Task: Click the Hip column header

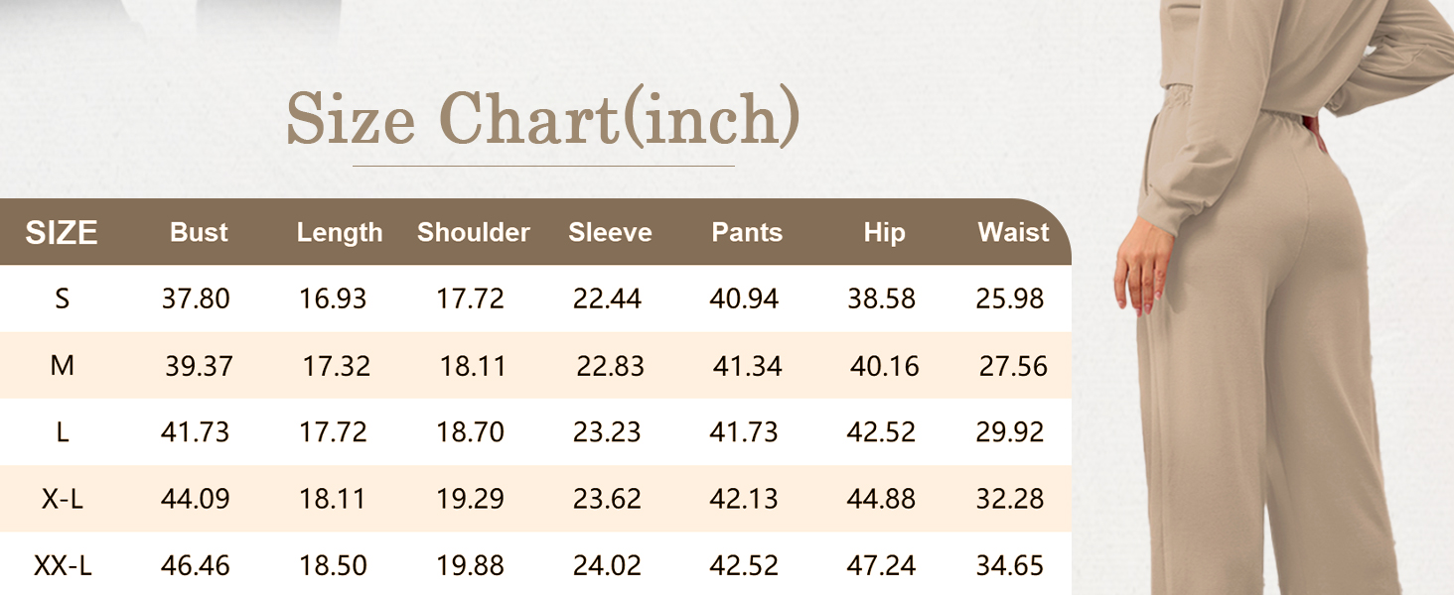Action: [x=884, y=232]
